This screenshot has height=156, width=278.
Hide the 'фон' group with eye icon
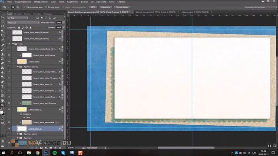[x=9, y=44]
